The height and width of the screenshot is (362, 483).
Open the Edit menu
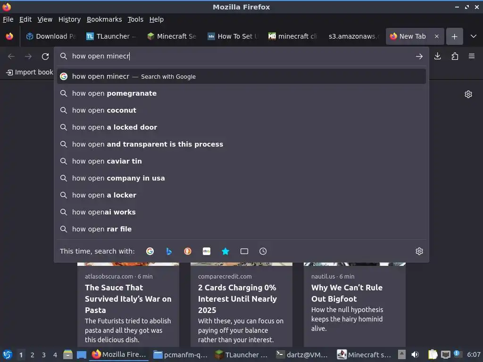(x=25, y=19)
